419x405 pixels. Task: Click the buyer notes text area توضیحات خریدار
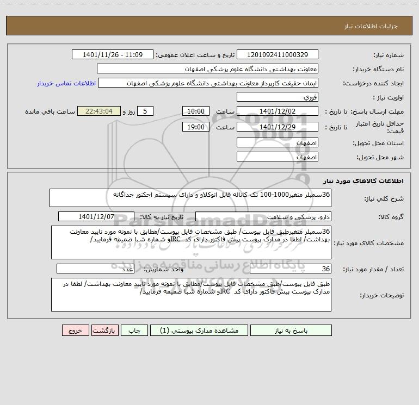191,295
